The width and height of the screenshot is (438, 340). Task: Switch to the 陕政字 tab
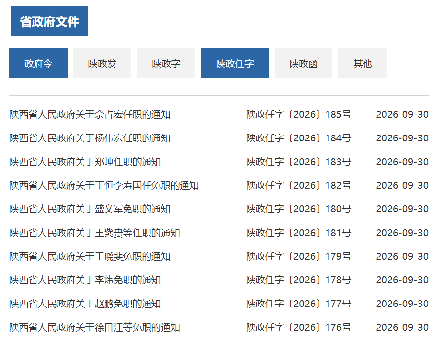(166, 64)
